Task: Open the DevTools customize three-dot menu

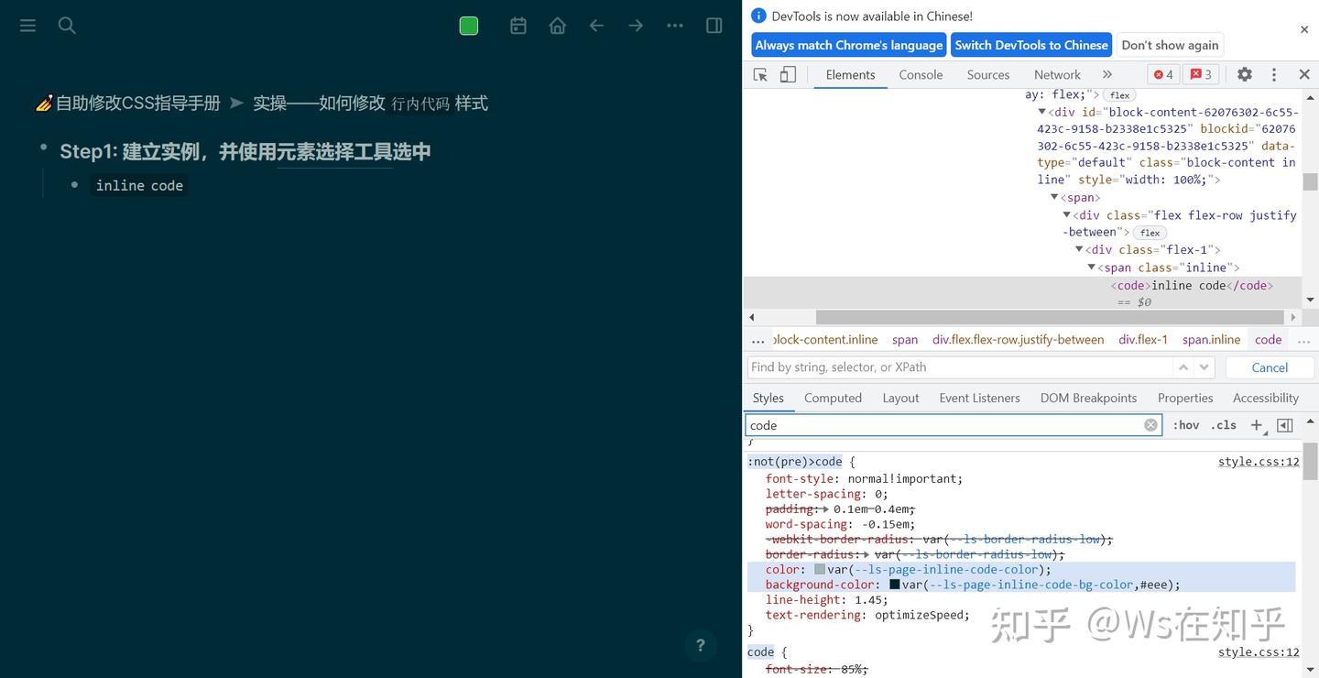Action: click(1274, 74)
